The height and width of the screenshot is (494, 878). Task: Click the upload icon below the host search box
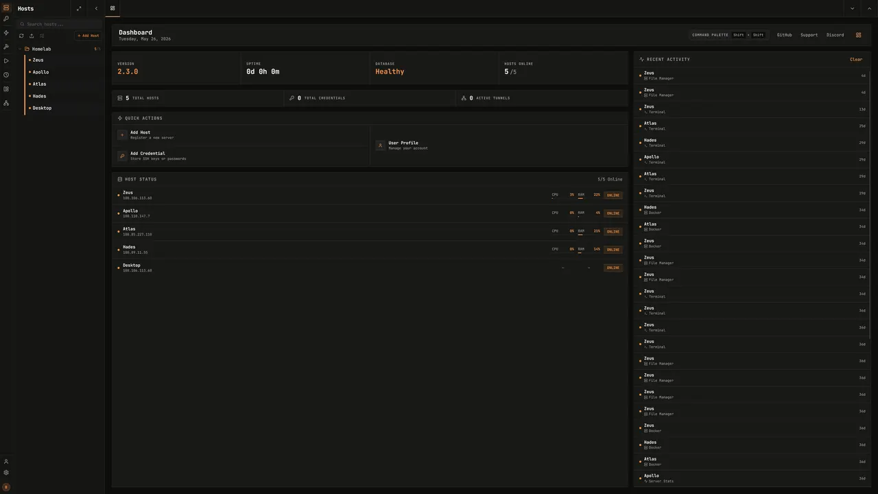point(32,36)
